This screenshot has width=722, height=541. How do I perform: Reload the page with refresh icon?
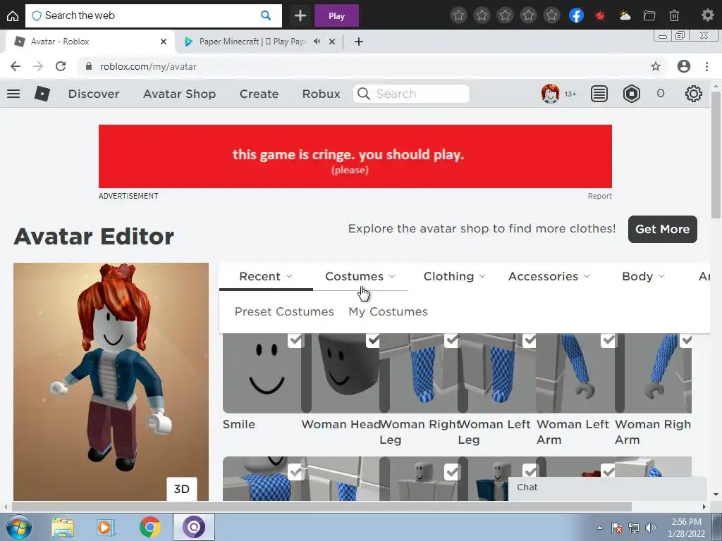[61, 66]
